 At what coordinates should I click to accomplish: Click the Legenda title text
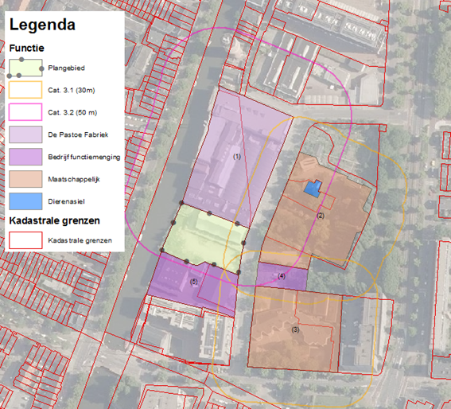click(42, 25)
